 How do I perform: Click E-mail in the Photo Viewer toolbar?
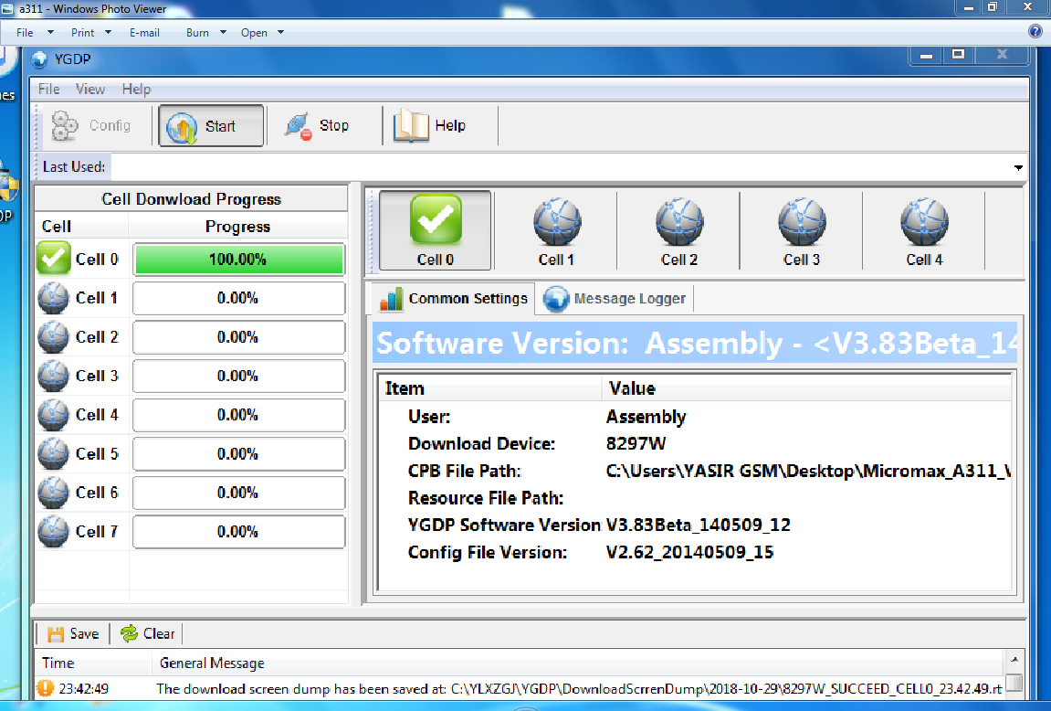144,32
